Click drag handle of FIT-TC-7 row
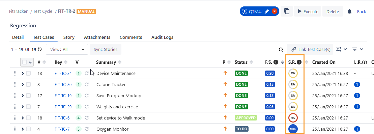This screenshot has height=134, width=374. pyautogui.click(x=15, y=129)
